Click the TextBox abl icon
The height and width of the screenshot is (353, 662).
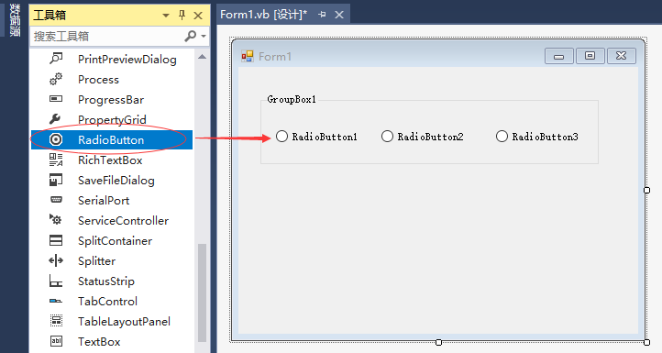point(56,341)
